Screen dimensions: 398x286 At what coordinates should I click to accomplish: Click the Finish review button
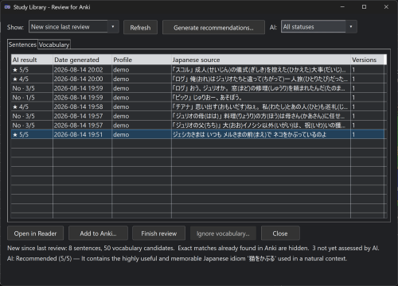(158, 234)
